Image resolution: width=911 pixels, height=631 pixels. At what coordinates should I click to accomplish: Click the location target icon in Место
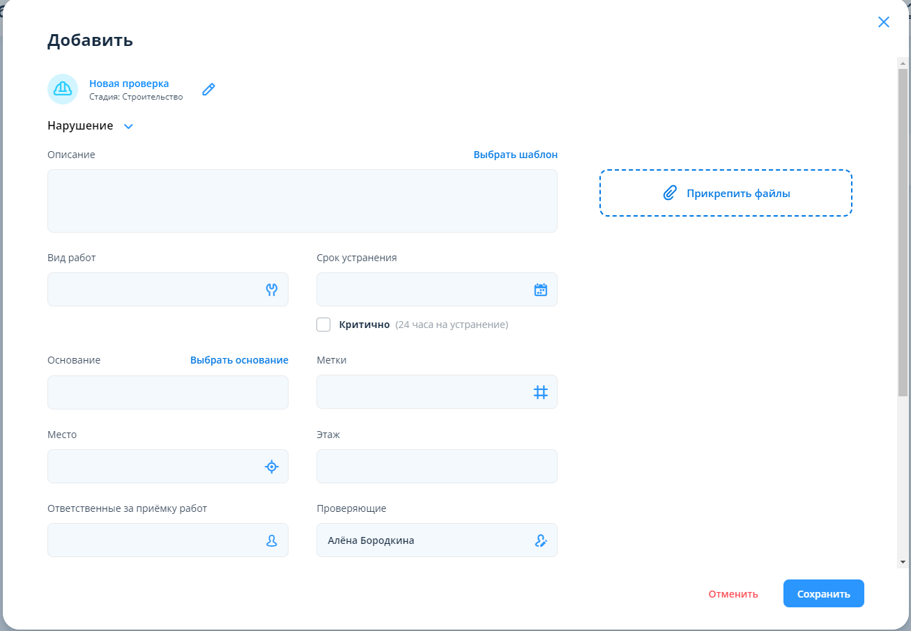coord(272,467)
